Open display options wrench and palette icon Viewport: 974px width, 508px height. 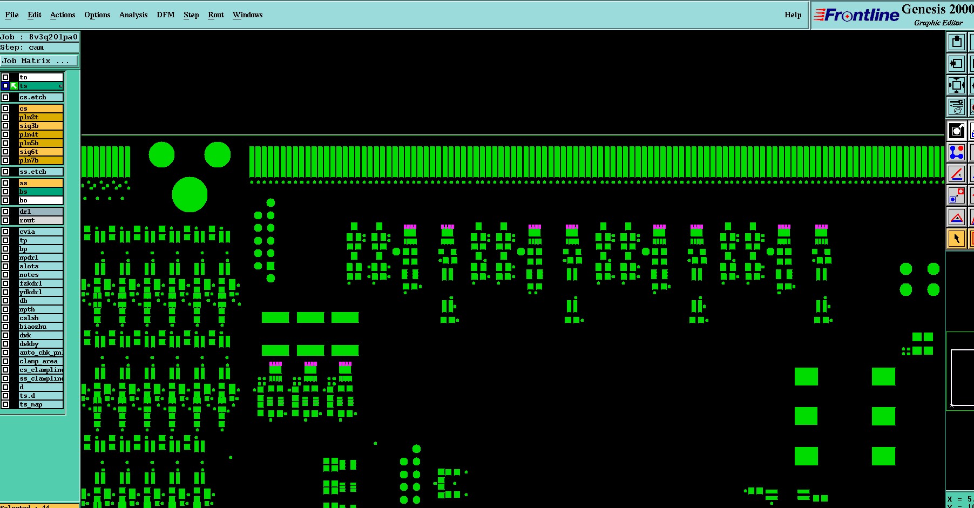pos(956,106)
